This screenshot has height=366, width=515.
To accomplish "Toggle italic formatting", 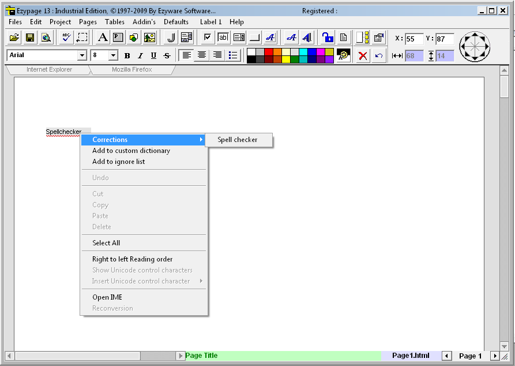I will (140, 55).
